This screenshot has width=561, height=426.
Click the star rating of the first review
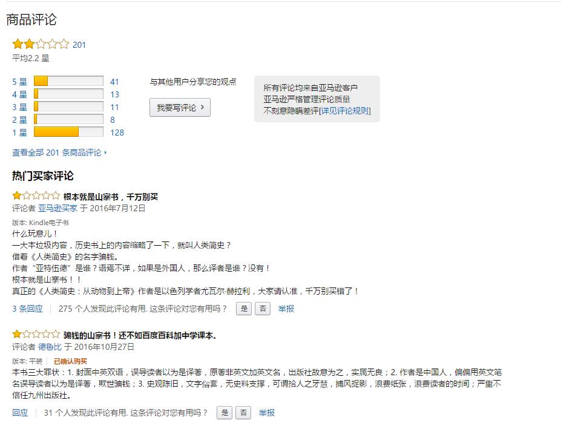[x=36, y=196]
